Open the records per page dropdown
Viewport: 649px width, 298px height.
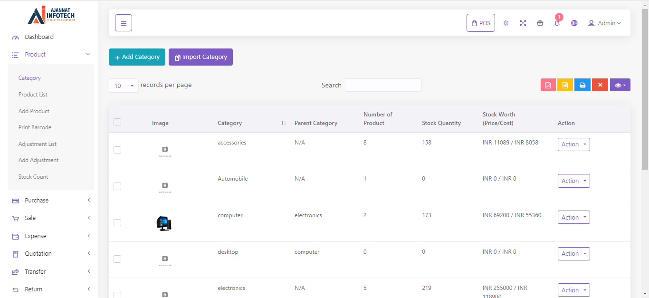point(124,86)
